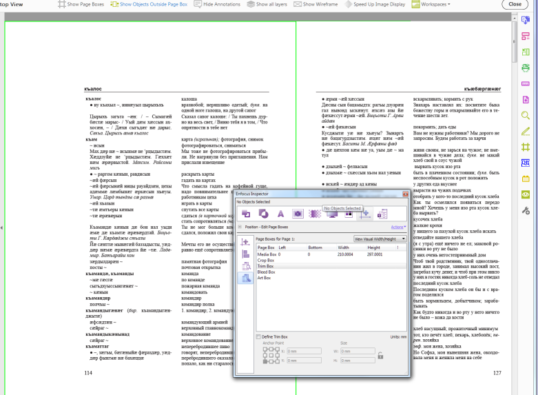Screen dimensions: 538x395
Task: Open the Fill and Stroke inspector category
Action: click(x=246, y=214)
